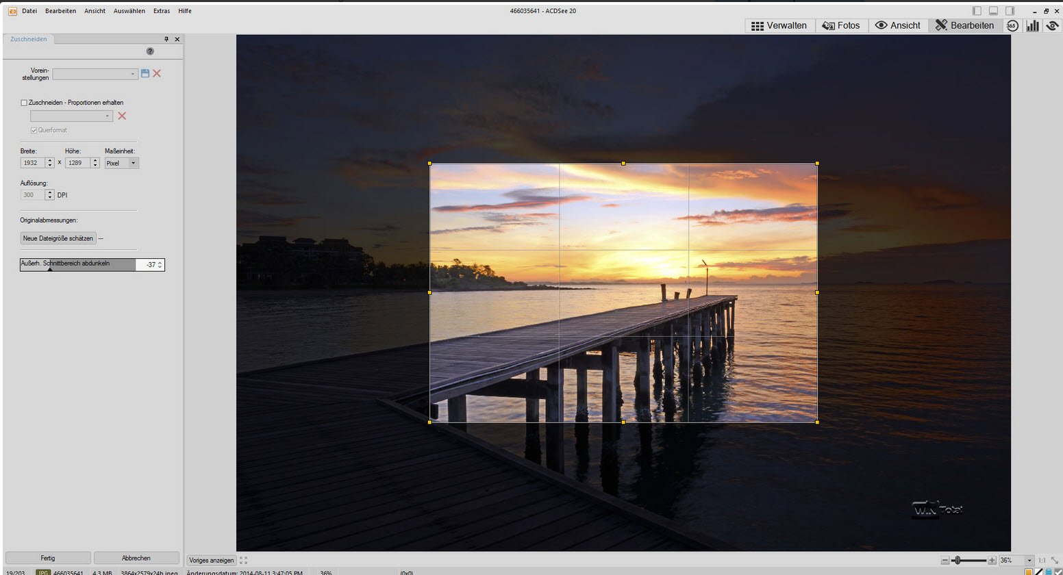
Task: Select the Zuschneiden panel tab
Action: 29,39
